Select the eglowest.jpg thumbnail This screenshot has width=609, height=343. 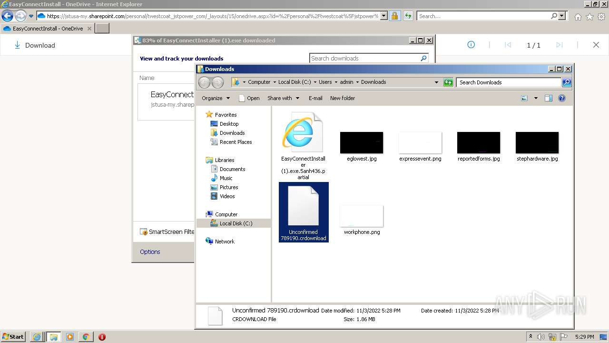(x=362, y=143)
